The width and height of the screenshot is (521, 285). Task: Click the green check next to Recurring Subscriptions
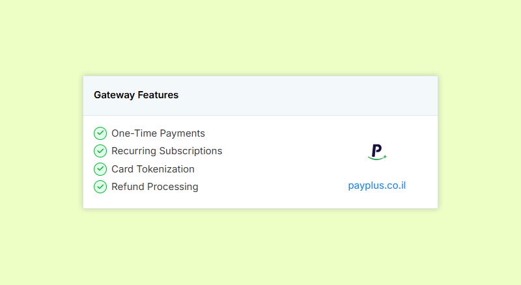pos(100,151)
